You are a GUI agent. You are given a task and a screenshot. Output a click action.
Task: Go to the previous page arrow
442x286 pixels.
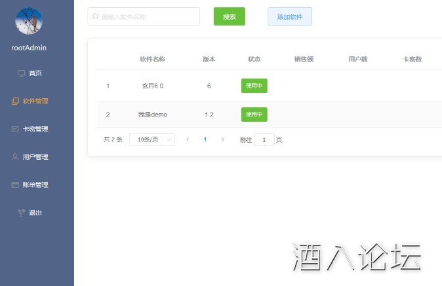click(188, 139)
